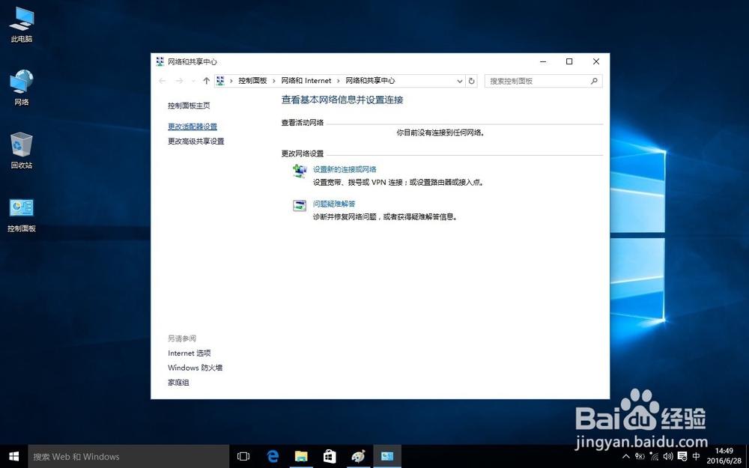This screenshot has height=468, width=749.
Task: Click the troubleshoot problems shield icon
Action: [x=300, y=205]
